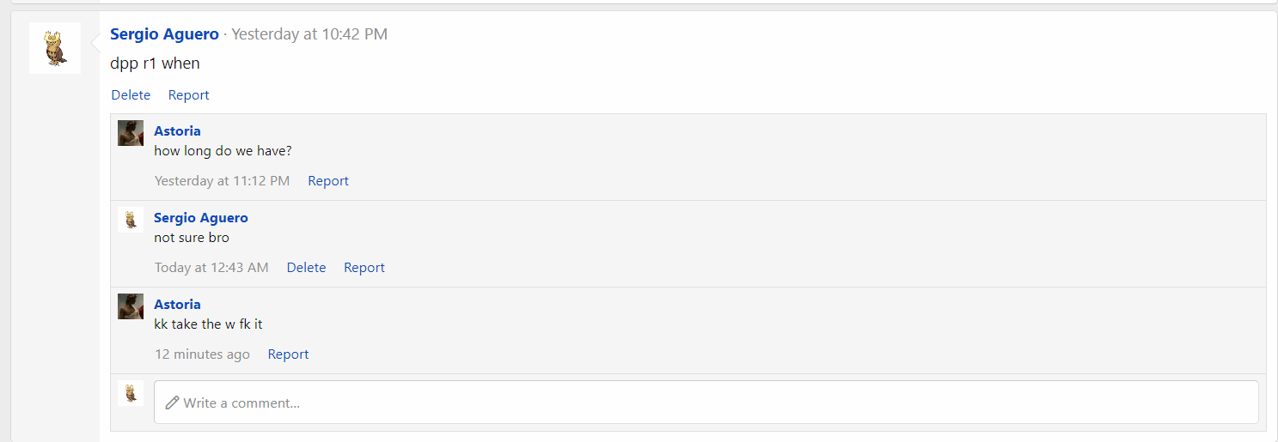Click the "Today at 12:43 AM" timestamp

(211, 268)
